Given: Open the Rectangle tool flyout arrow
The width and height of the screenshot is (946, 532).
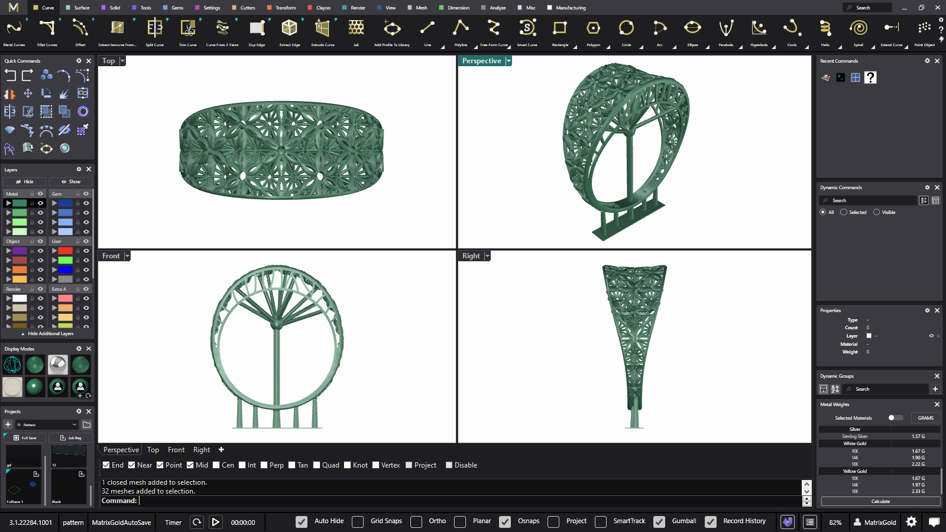Looking at the screenshot, I should (x=575, y=47).
